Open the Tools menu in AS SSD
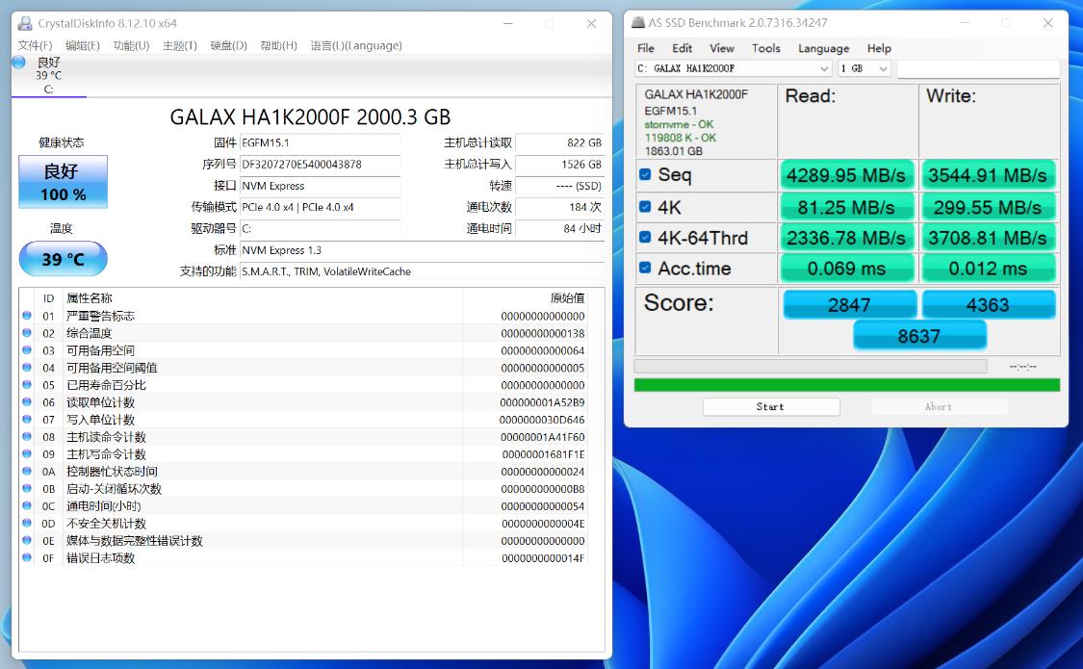Image resolution: width=1083 pixels, height=669 pixels. 765,48
